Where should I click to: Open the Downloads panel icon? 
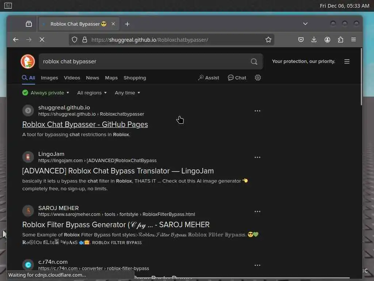[x=314, y=40]
